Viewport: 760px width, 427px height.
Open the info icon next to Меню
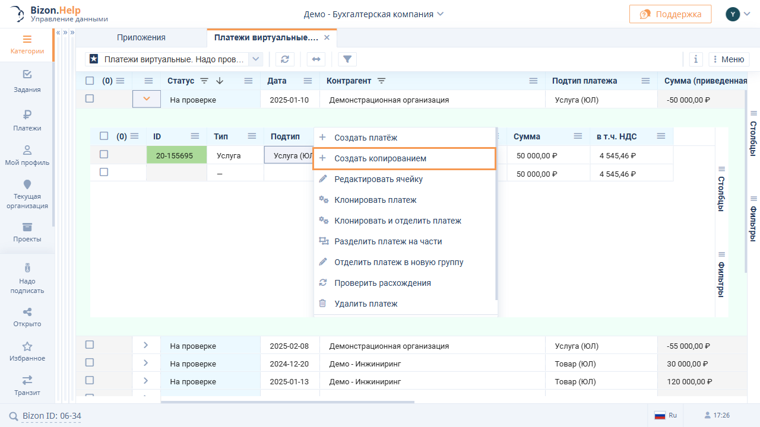pyautogui.click(x=696, y=59)
